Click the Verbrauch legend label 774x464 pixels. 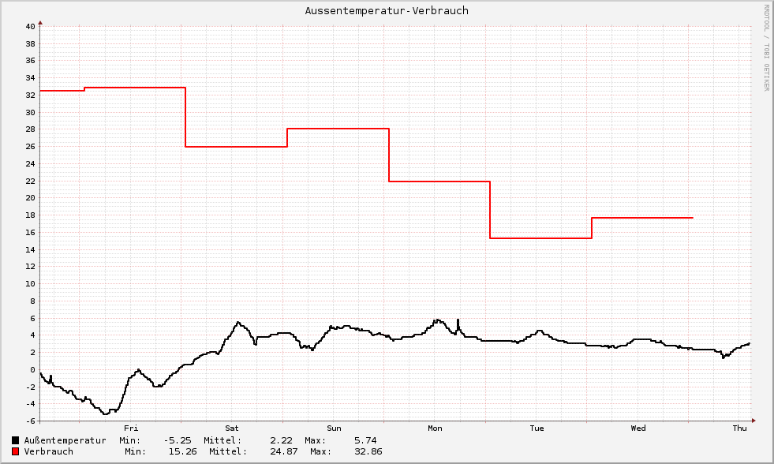pos(48,451)
